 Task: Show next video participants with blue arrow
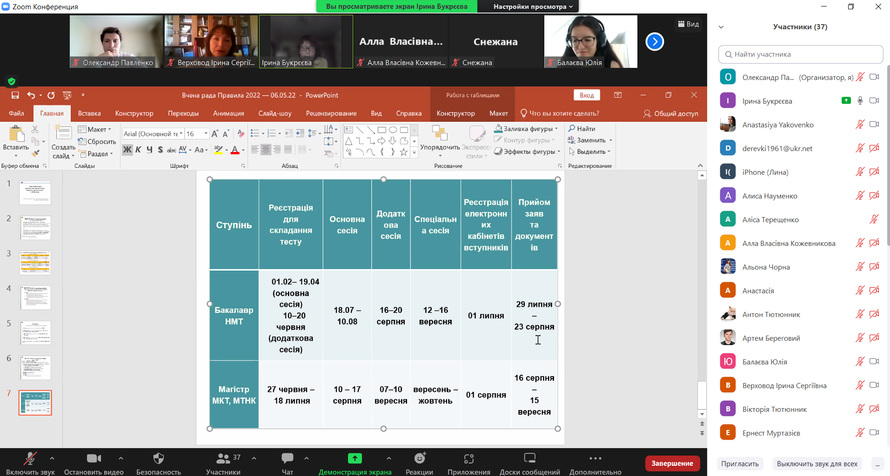pyautogui.click(x=654, y=42)
